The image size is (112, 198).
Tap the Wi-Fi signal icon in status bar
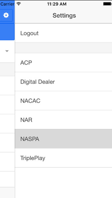pos(19,4)
